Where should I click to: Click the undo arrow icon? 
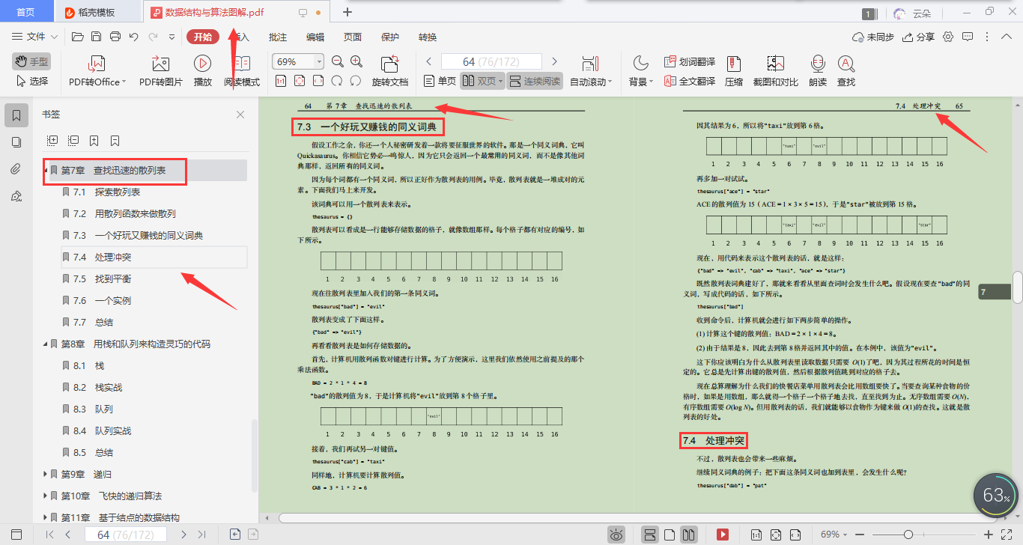click(134, 37)
